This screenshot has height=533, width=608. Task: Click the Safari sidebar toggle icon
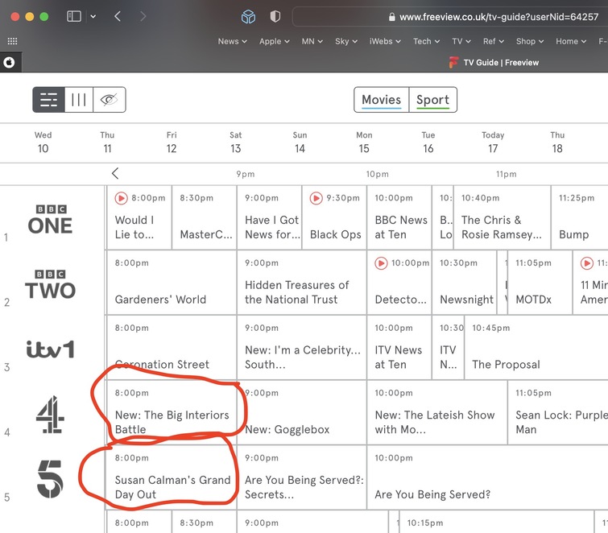coord(73,16)
